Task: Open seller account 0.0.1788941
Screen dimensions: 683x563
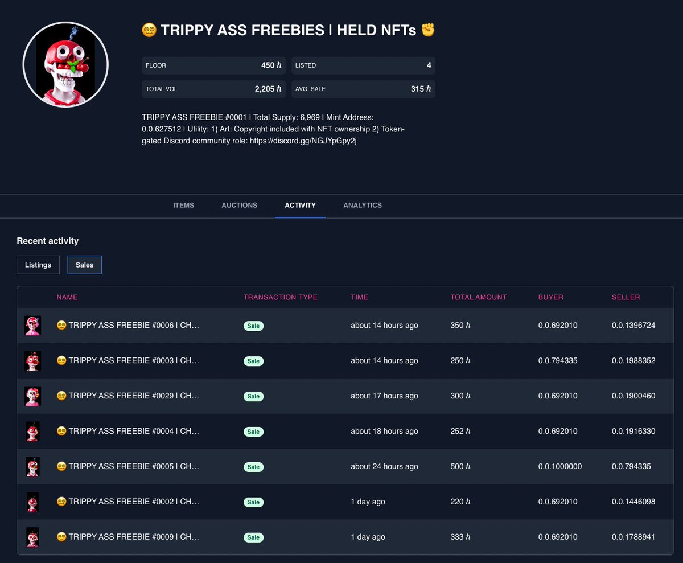Action: click(633, 537)
